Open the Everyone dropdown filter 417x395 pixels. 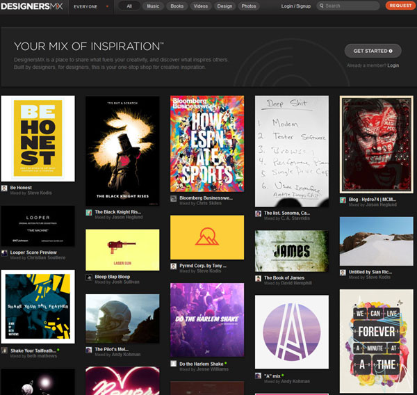click(91, 7)
